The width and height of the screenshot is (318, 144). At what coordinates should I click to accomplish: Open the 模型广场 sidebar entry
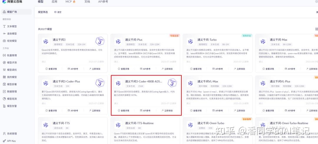[x=16, y=12]
